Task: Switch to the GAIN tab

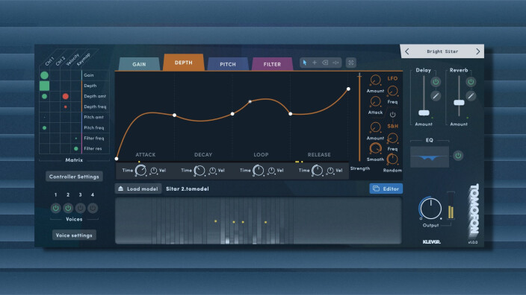Action: pos(139,64)
